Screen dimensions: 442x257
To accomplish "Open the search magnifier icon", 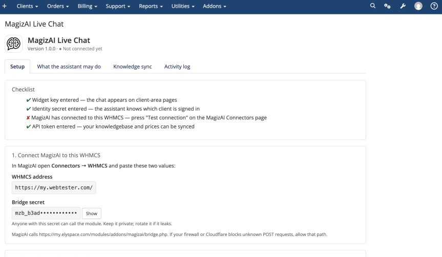I will [373, 6].
